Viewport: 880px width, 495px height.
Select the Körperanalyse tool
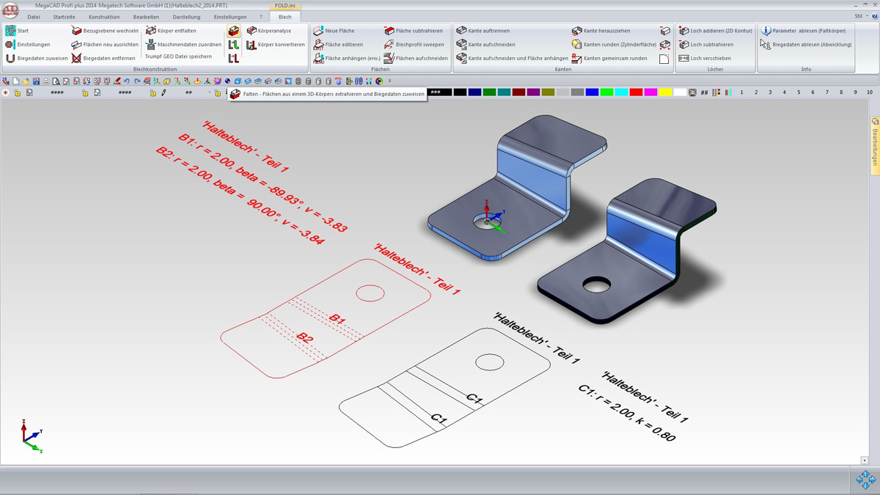coord(268,31)
